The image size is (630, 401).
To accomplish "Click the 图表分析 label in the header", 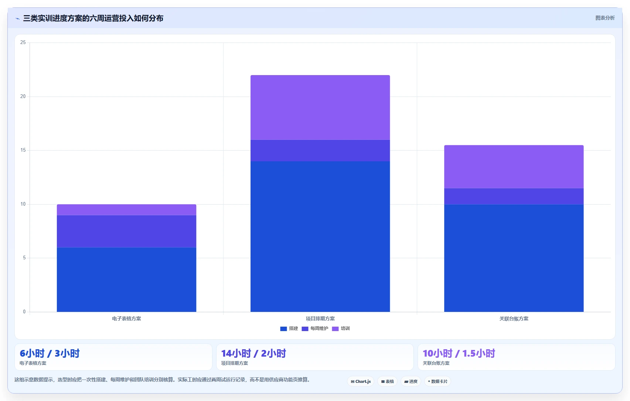I will pyautogui.click(x=605, y=18).
